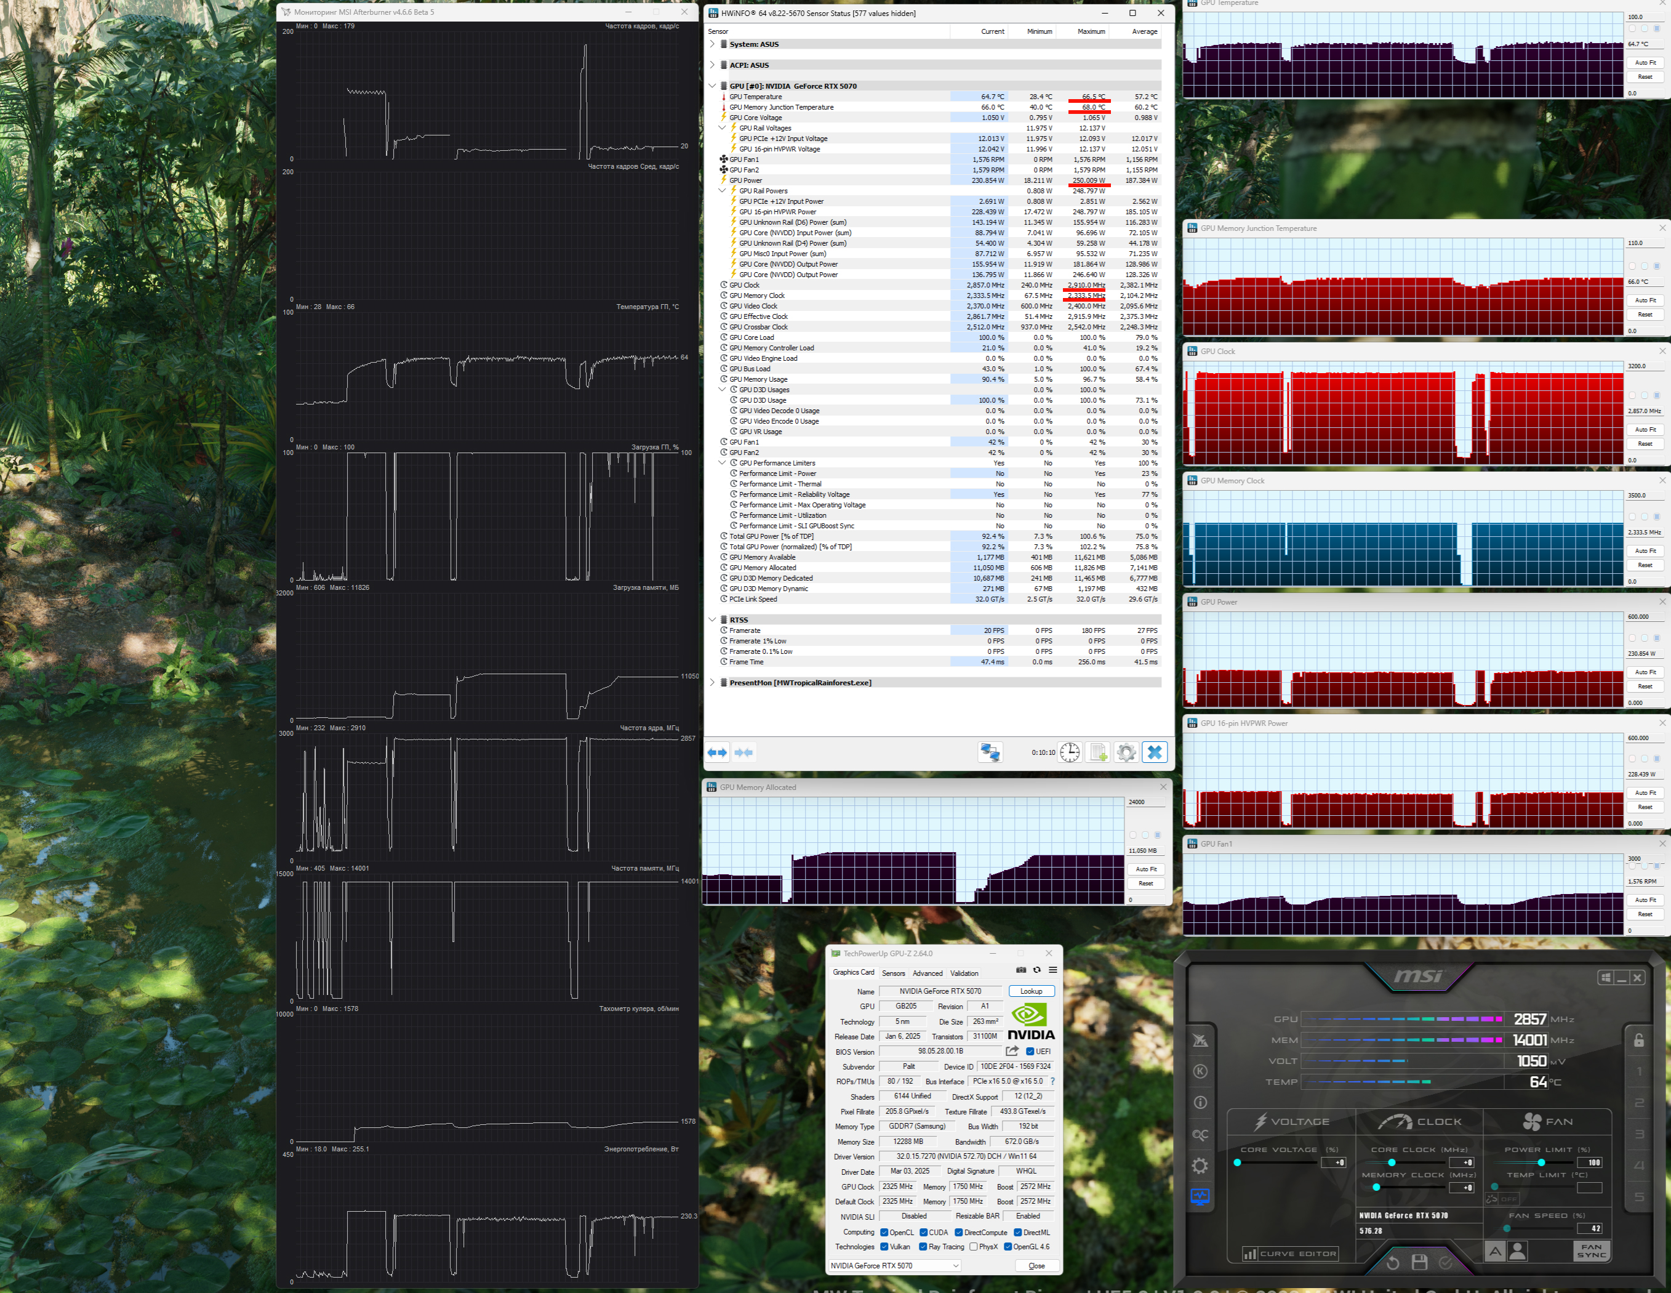Open GPU-Z hamburger menu icon
This screenshot has height=1293, width=1671.
[1053, 970]
